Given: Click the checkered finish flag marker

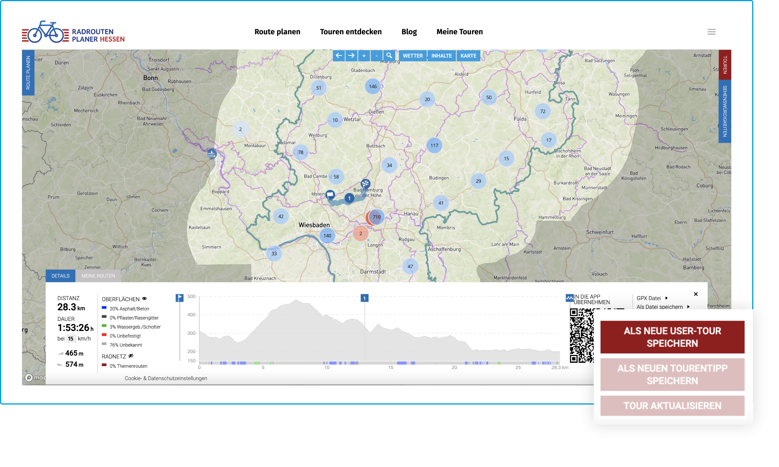Looking at the screenshot, I should point(365,183).
